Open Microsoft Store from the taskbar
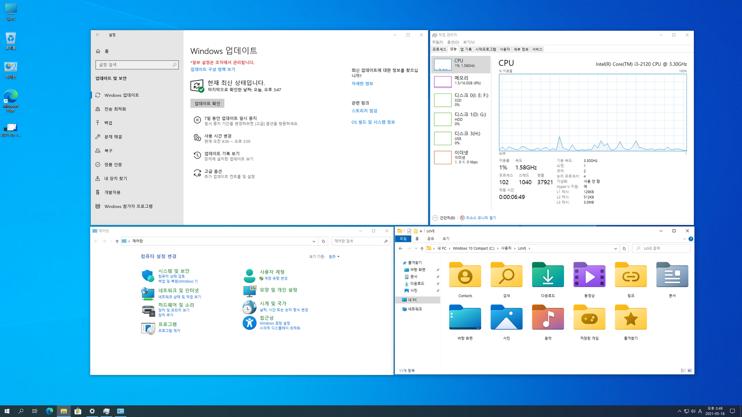The height and width of the screenshot is (417, 742). pos(78,411)
